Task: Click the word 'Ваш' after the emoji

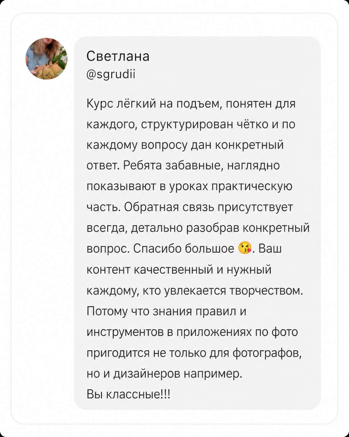Action: point(270,248)
